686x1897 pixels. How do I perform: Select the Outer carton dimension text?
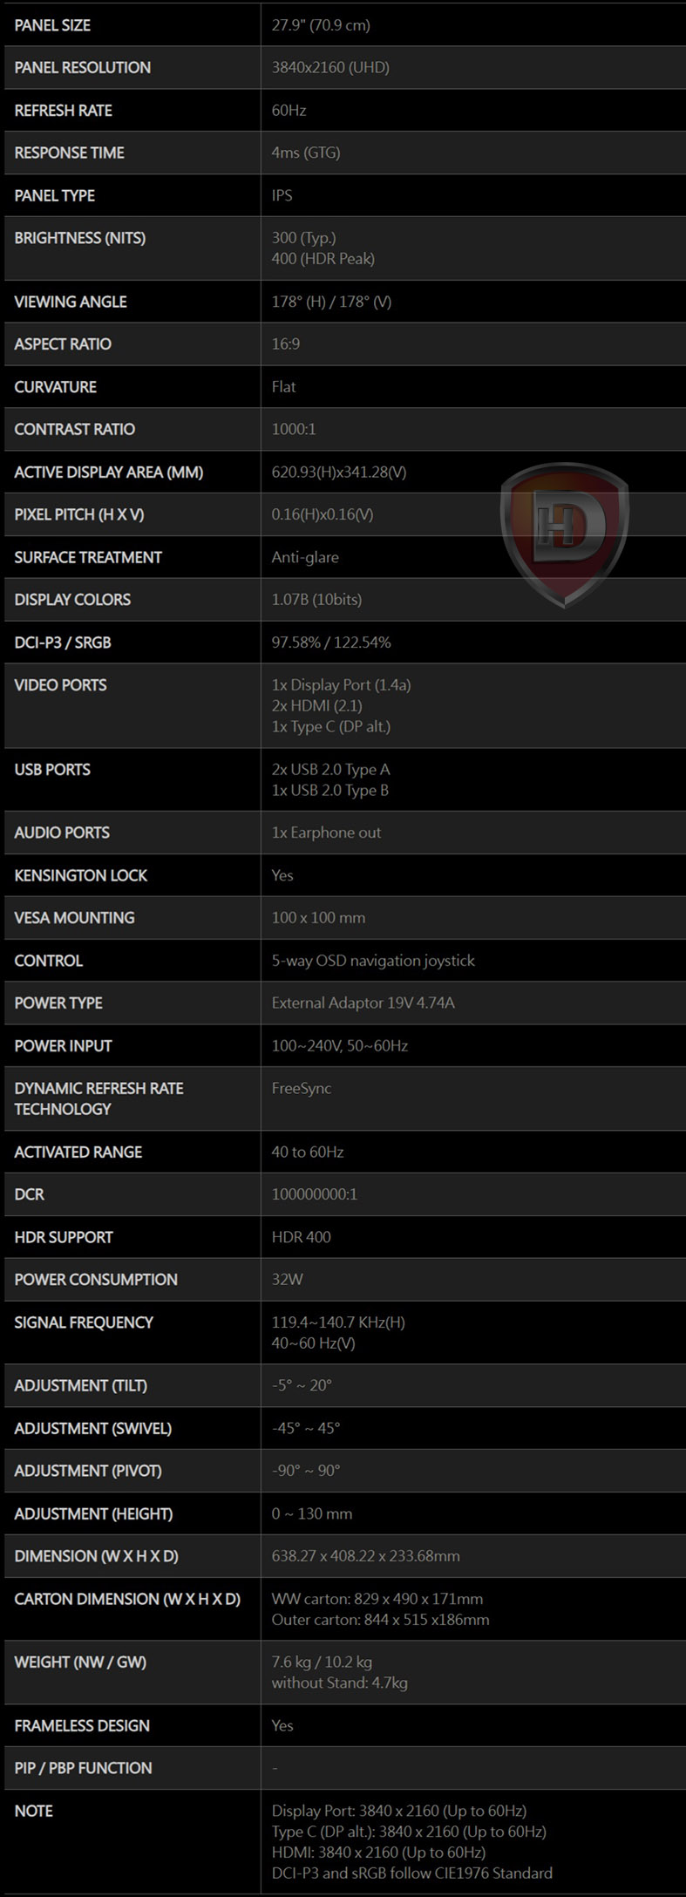coord(380,1620)
